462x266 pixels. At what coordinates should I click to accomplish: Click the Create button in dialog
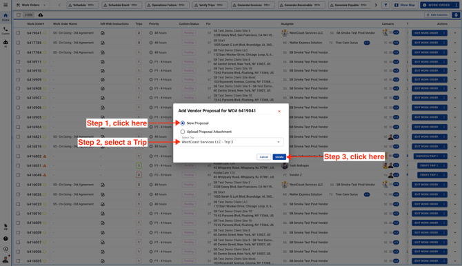pyautogui.click(x=279, y=157)
